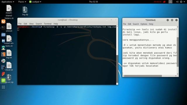Click Leafpad scroll-right arrow
The width and height of the screenshot is (187, 105).
(x=176, y=76)
